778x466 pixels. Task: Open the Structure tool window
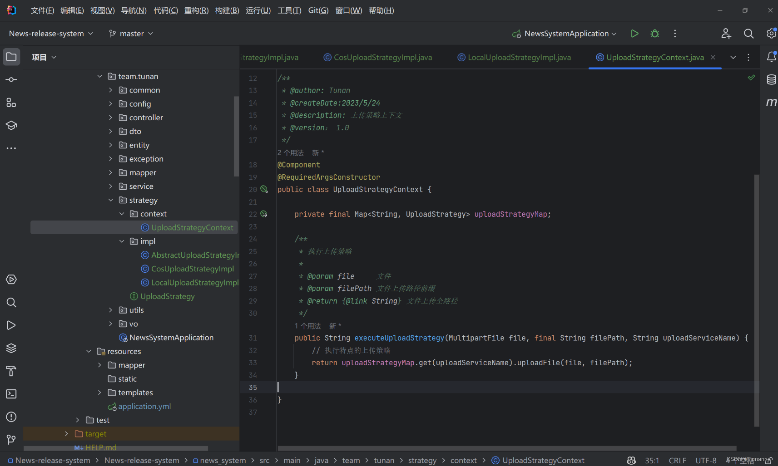(11, 103)
